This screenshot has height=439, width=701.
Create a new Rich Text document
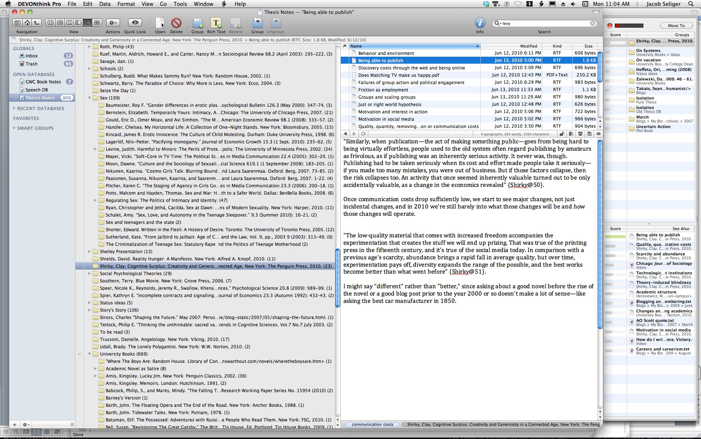coord(216,23)
